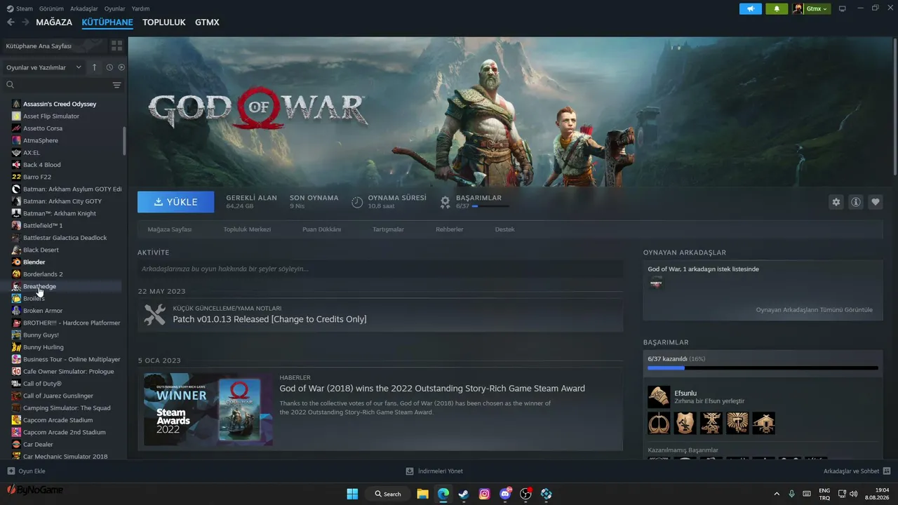Open İndirmeleri Yönet downloads manager
The height and width of the screenshot is (505, 898).
tap(434, 471)
